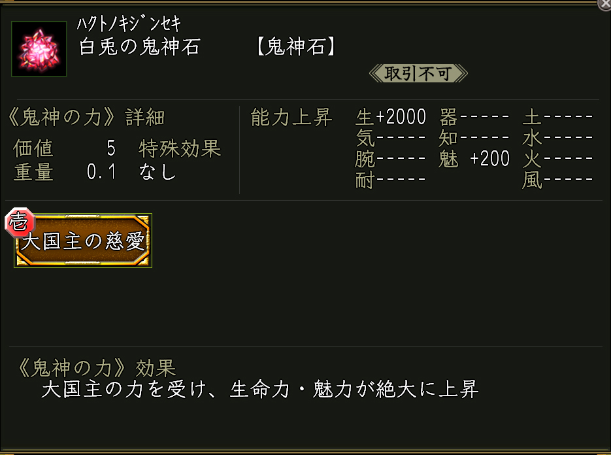Click the 取引不可 trade-restricted badge
611x455 pixels.
[418, 73]
